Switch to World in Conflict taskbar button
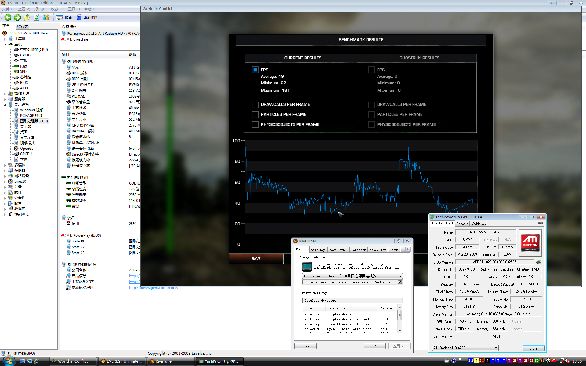 73,361
